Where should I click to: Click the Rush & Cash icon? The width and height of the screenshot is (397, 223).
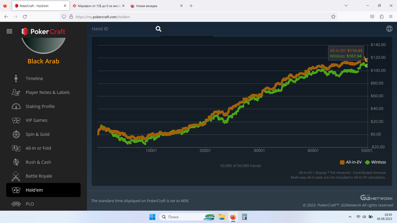pyautogui.click(x=16, y=162)
